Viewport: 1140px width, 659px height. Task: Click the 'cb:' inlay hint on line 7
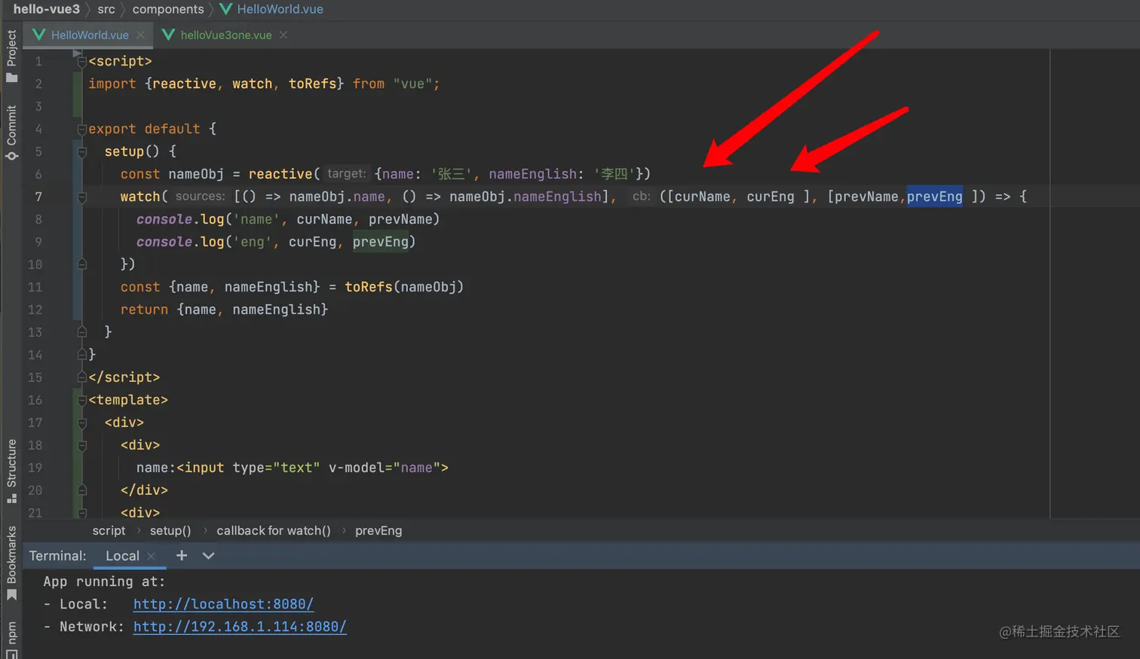[642, 197]
